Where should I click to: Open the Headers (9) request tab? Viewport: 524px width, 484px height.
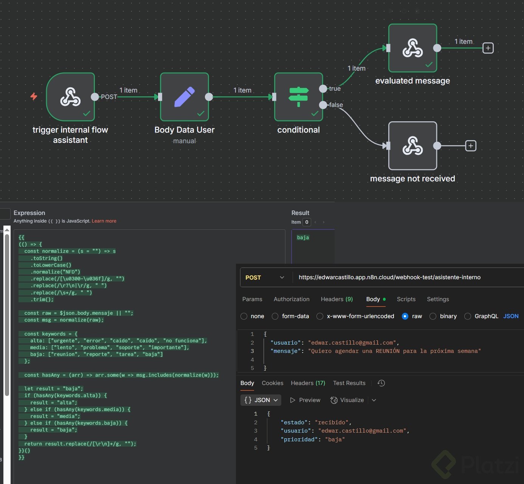337,299
